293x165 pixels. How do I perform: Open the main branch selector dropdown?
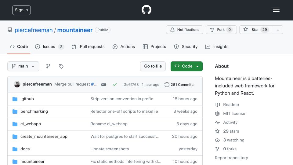click(x=24, y=66)
